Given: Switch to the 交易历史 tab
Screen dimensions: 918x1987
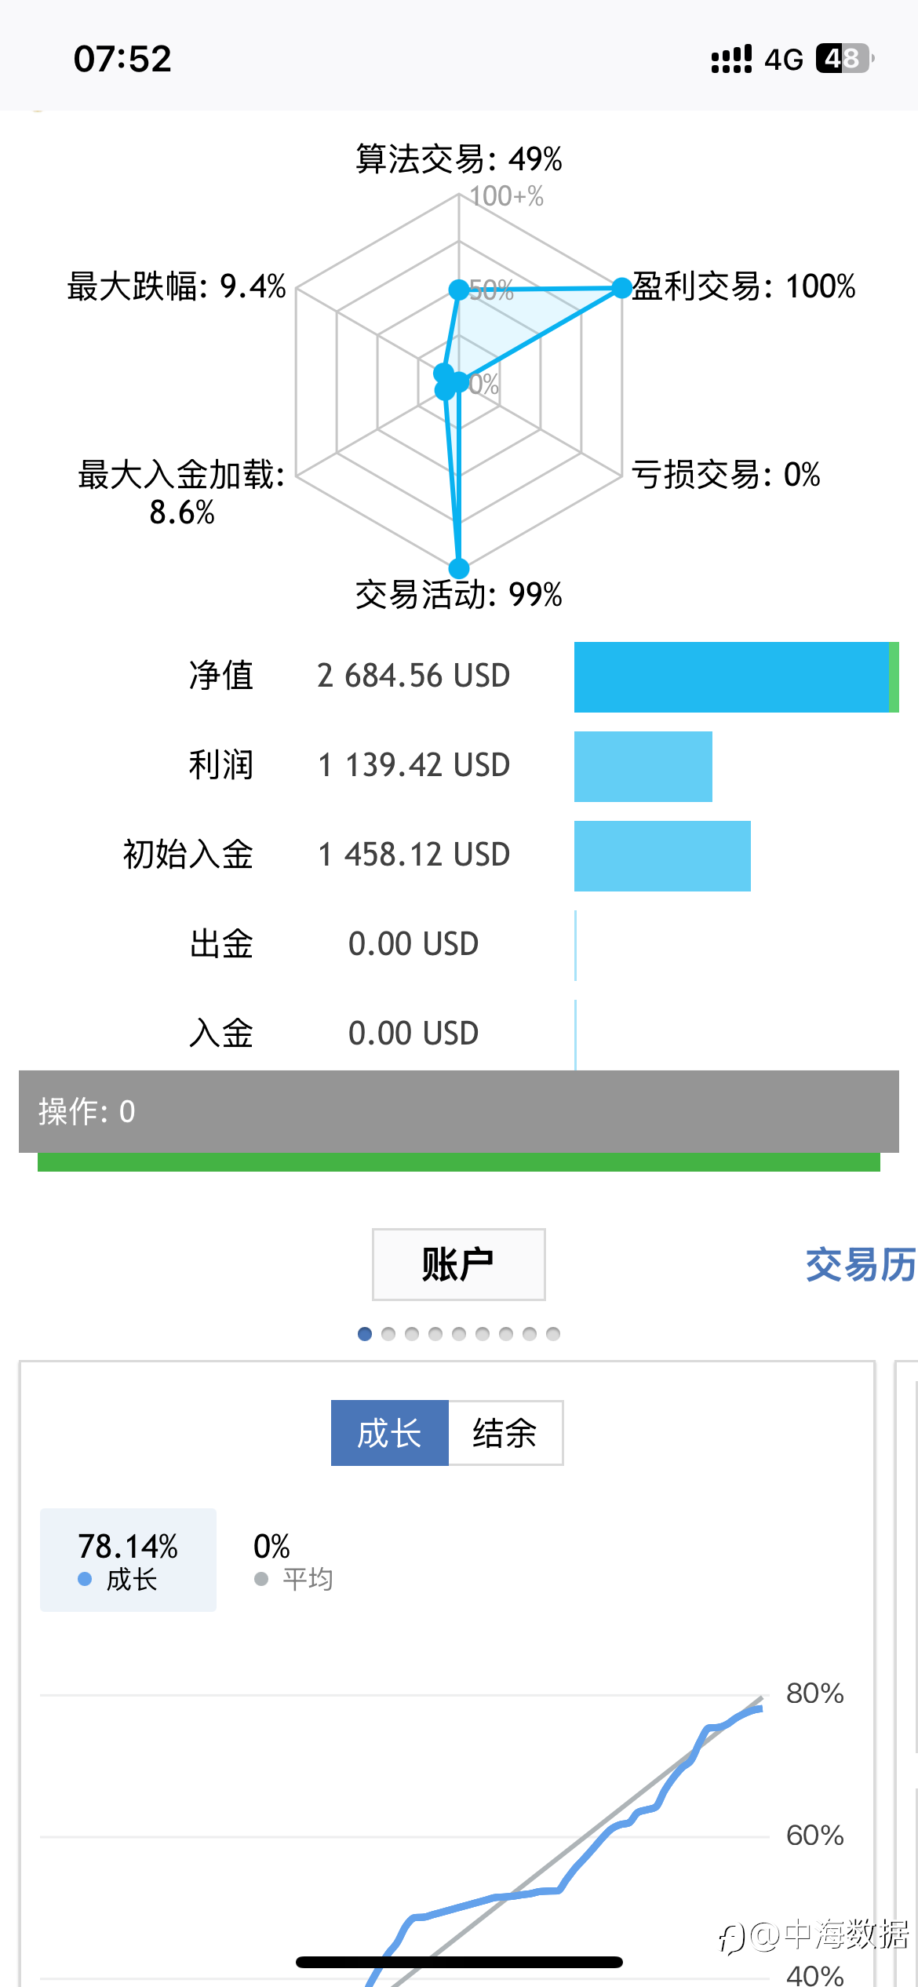Looking at the screenshot, I should click(x=861, y=1264).
